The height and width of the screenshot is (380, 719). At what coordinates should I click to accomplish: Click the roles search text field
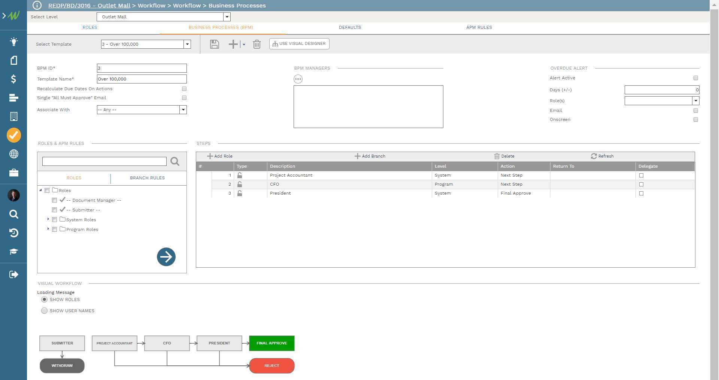point(104,161)
